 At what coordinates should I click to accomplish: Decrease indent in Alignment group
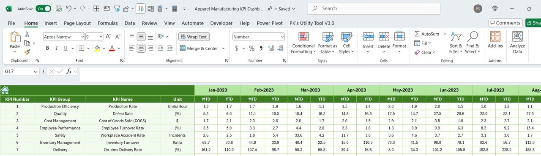point(161,48)
